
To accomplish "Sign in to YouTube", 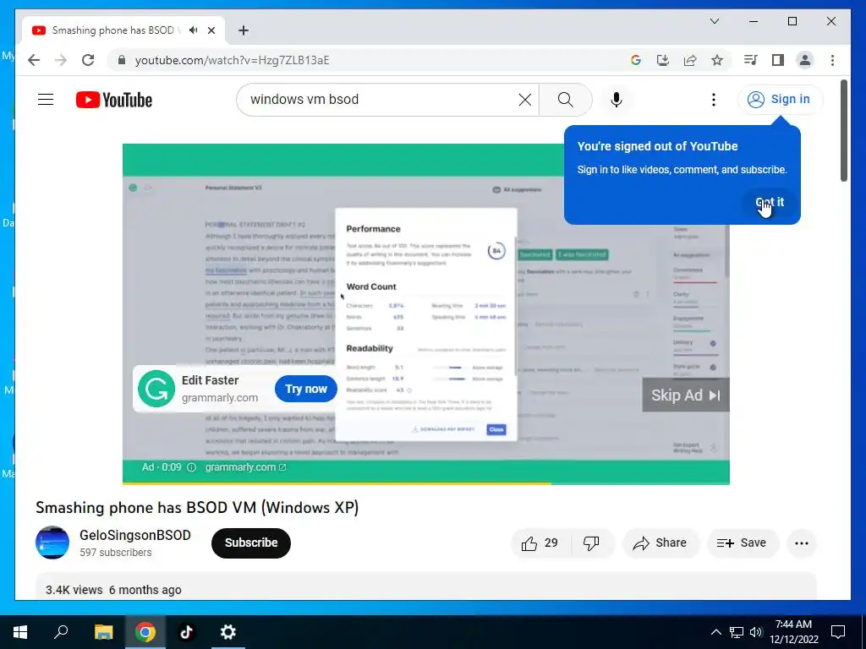I will click(780, 100).
